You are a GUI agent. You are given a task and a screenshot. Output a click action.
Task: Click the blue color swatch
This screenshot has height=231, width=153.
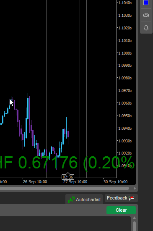[146, 3]
